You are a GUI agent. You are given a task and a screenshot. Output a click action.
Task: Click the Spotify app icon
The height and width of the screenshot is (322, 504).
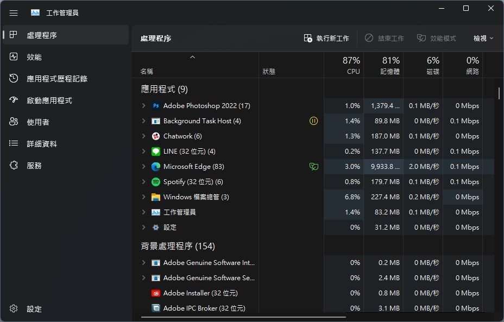[x=156, y=182]
